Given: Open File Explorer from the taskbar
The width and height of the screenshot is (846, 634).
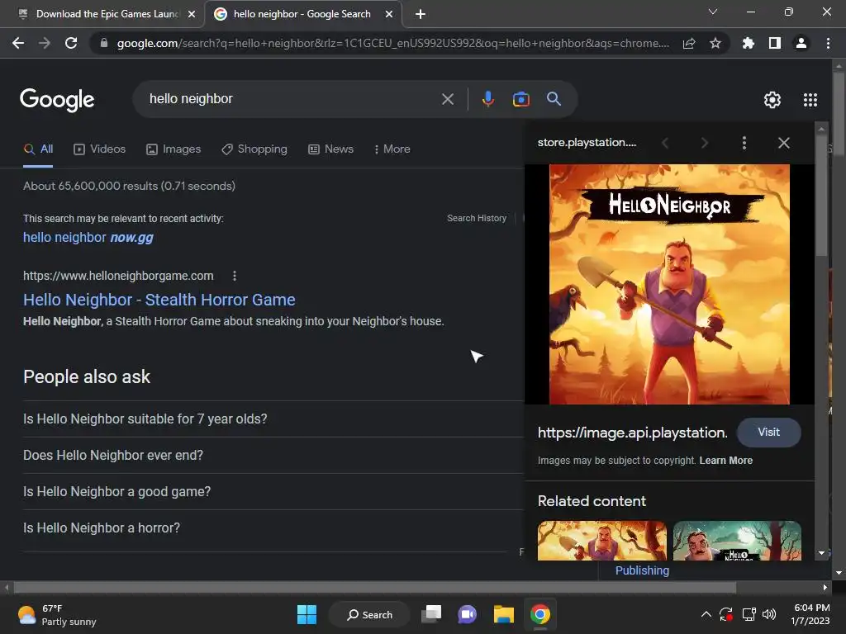Looking at the screenshot, I should 503,614.
